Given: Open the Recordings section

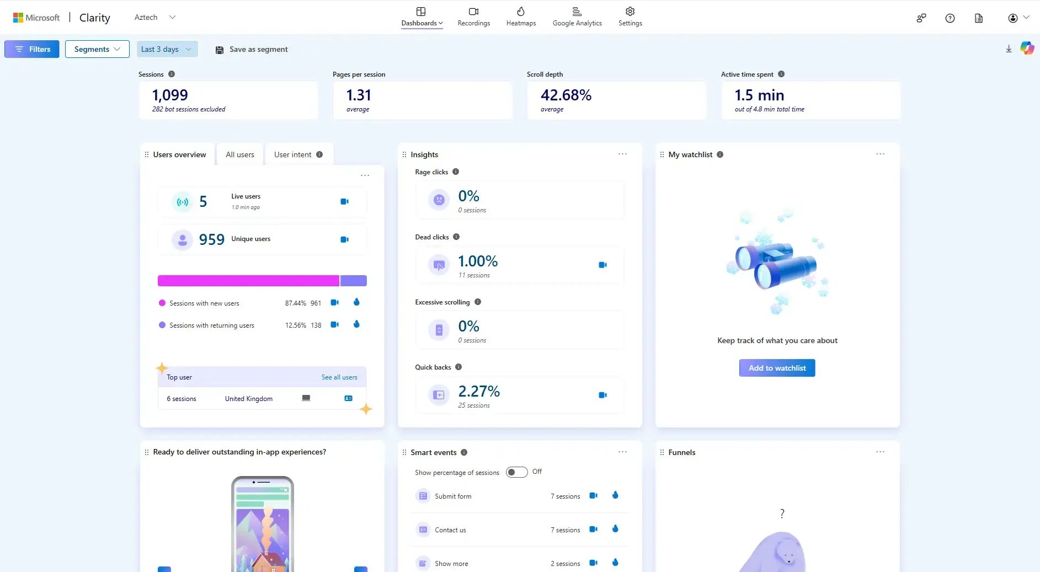Looking at the screenshot, I should tap(473, 16).
